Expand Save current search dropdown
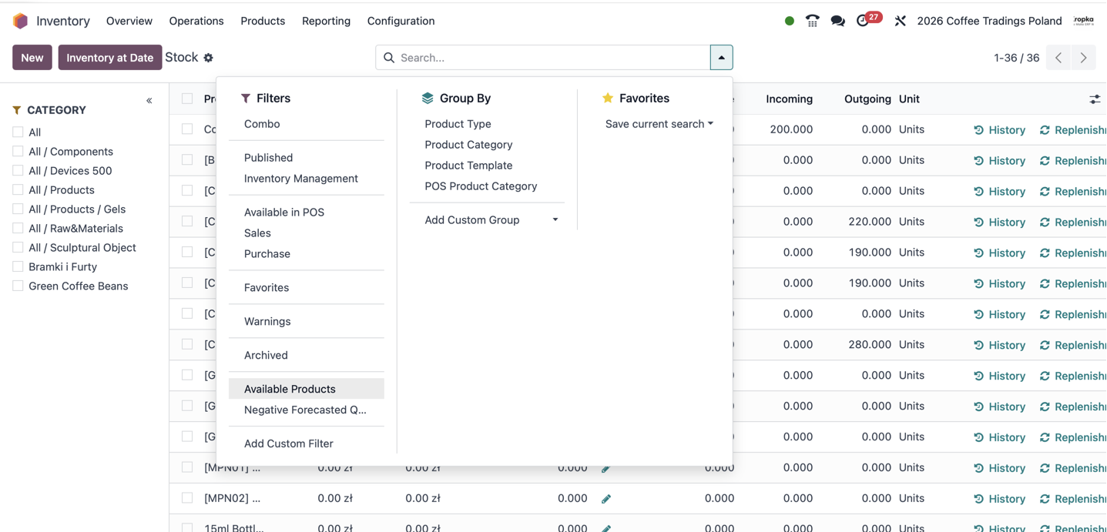This screenshot has width=1107, height=532. pyautogui.click(x=659, y=124)
